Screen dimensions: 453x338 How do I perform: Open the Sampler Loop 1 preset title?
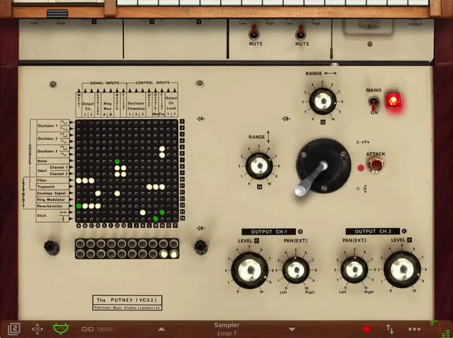click(x=226, y=329)
